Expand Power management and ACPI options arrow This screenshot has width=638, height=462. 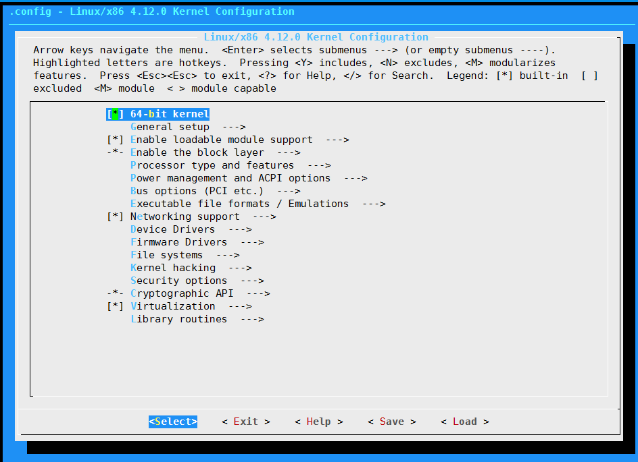(356, 178)
